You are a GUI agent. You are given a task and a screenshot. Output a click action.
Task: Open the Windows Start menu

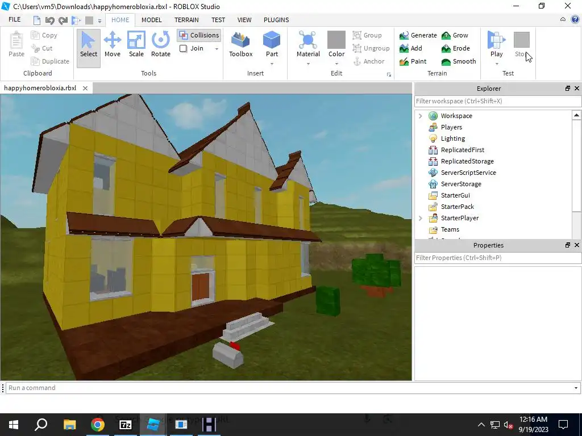pyautogui.click(x=14, y=425)
